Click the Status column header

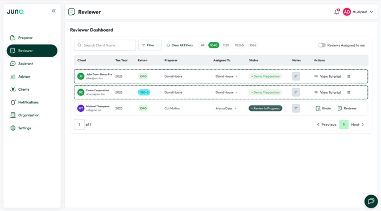tap(254, 60)
